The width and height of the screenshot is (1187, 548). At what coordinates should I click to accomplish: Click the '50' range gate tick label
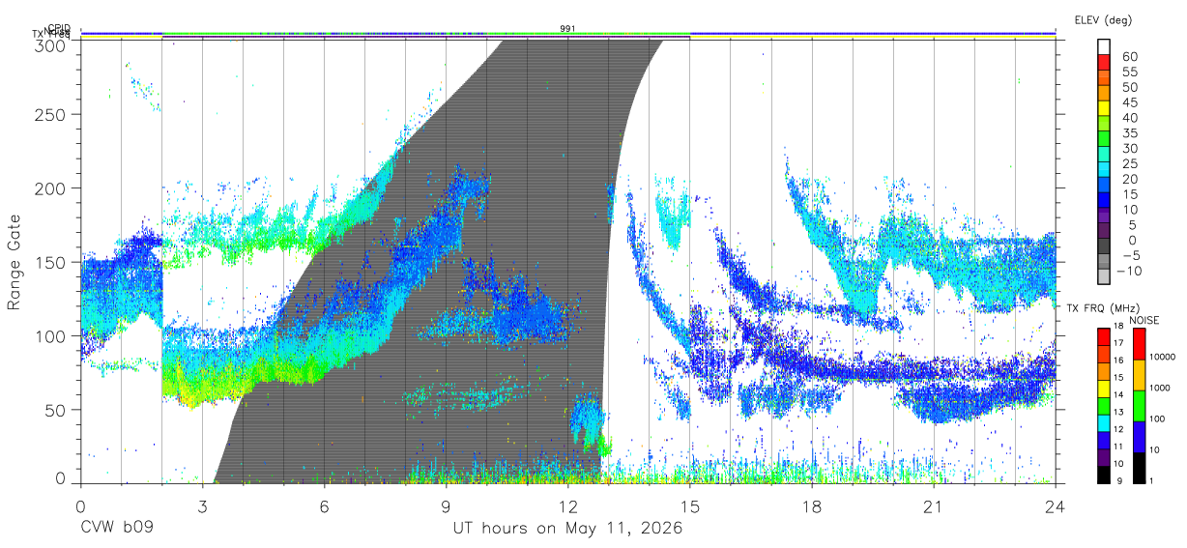(x=55, y=410)
